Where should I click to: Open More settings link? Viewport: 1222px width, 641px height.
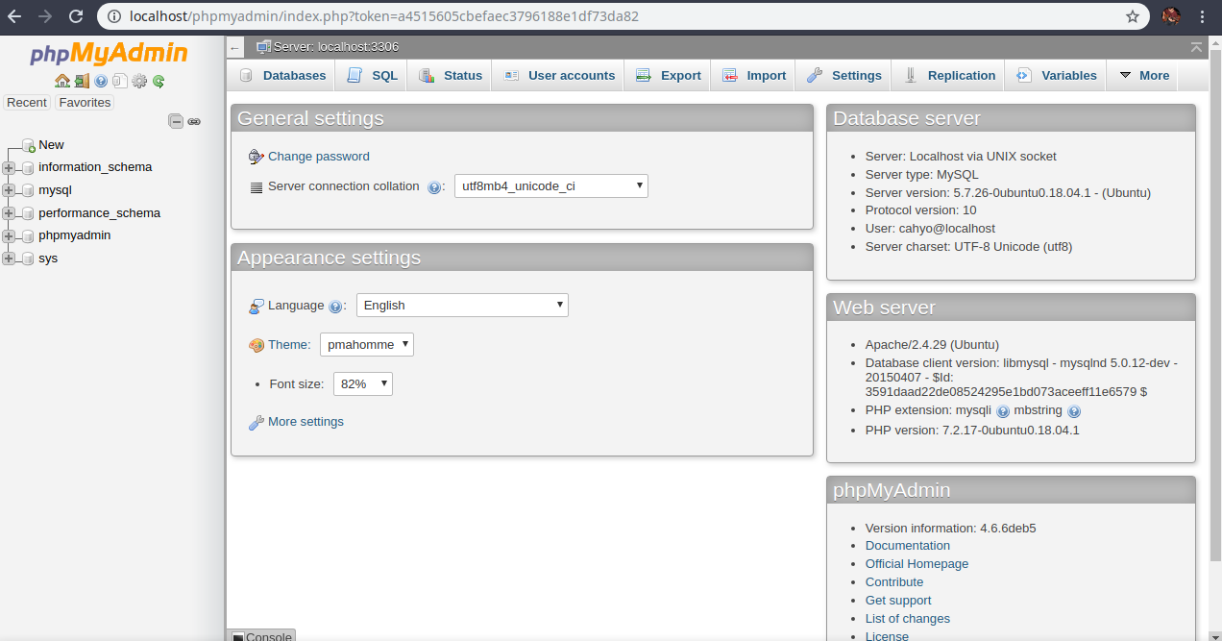(305, 421)
